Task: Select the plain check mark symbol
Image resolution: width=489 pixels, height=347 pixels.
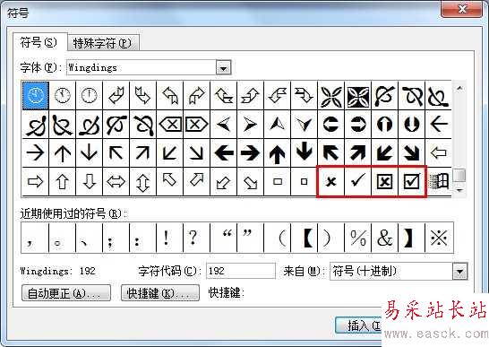Action: pos(357,181)
